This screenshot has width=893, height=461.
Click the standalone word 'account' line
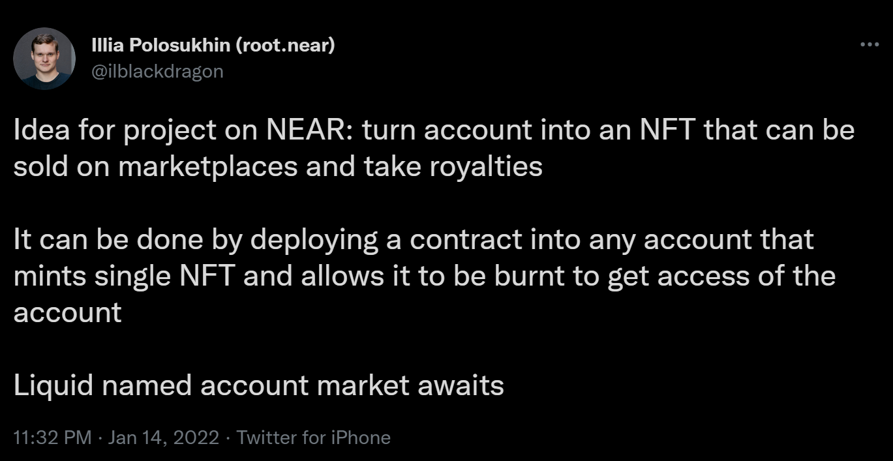[x=68, y=313]
